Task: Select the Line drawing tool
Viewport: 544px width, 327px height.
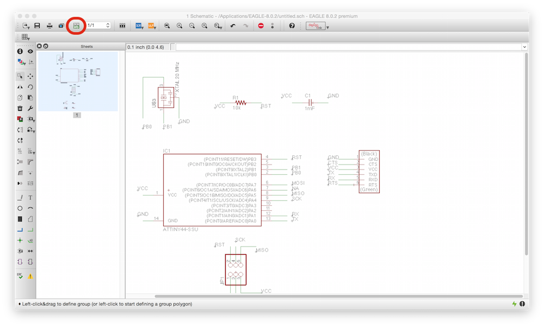Action: (20, 197)
